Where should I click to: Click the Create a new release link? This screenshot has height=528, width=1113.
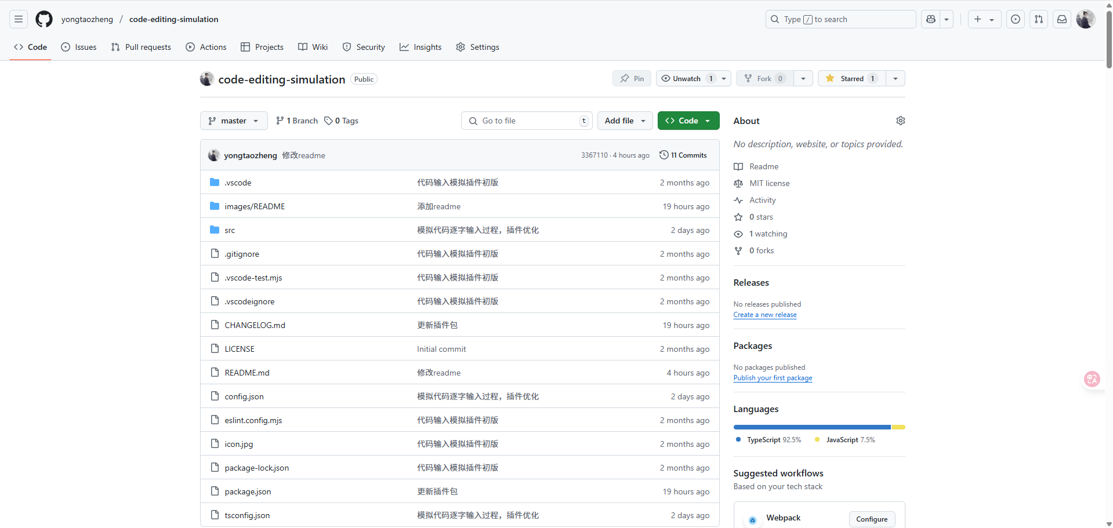point(765,315)
